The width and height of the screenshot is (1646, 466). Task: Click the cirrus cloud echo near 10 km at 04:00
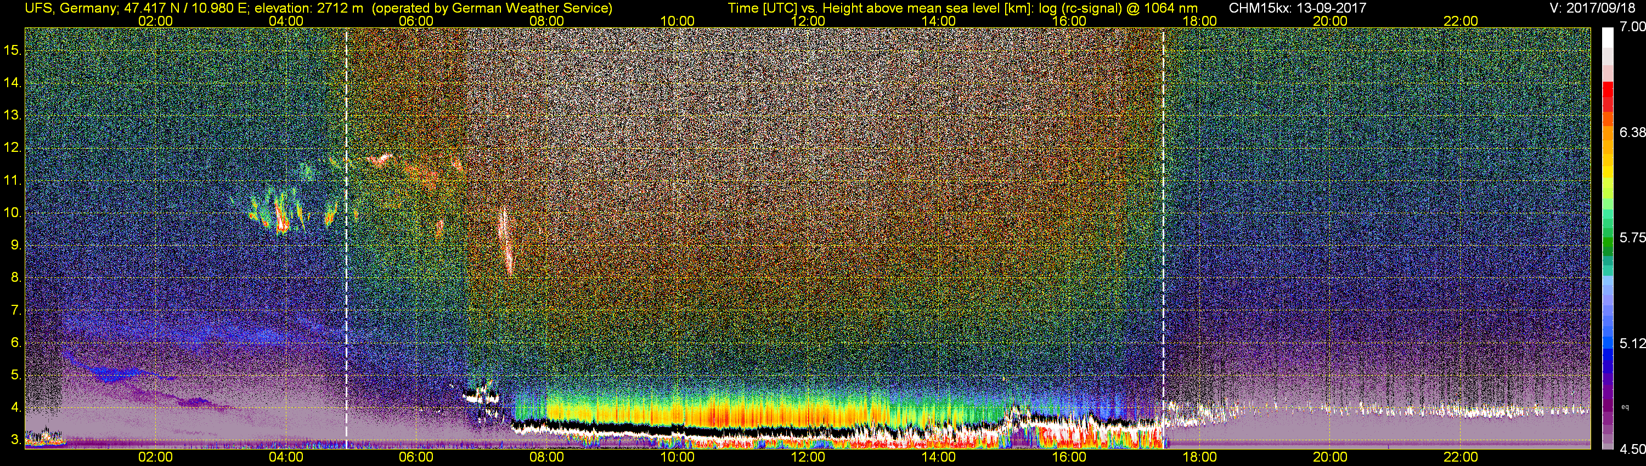coord(281,214)
